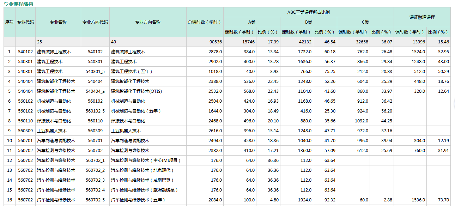This screenshot has height=206, width=455.
Task: Click 汽车检测与维修技术（北京现代）direction name
Action: 148,170
